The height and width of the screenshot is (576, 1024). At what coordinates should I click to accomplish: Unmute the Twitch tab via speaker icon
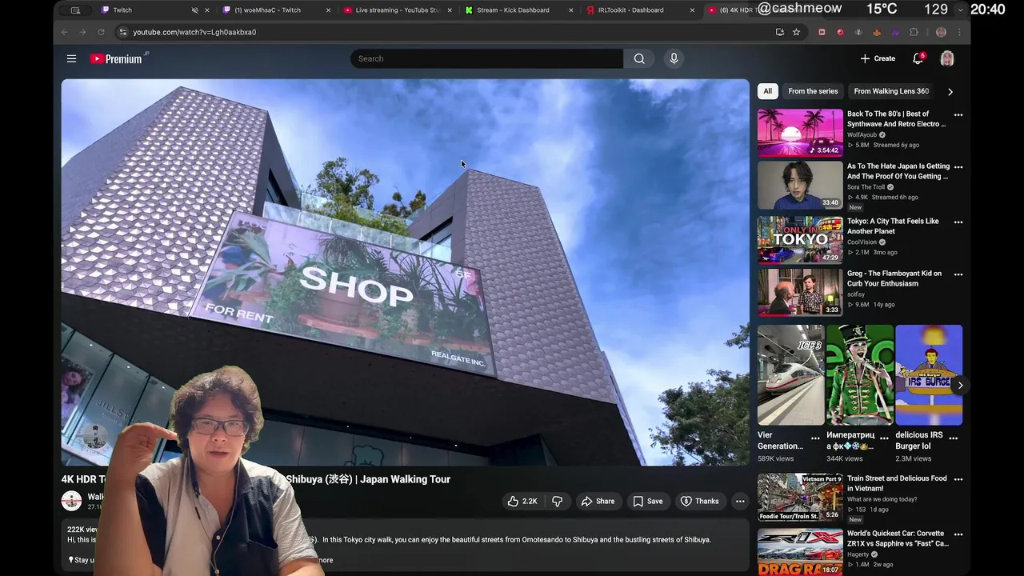click(194, 10)
